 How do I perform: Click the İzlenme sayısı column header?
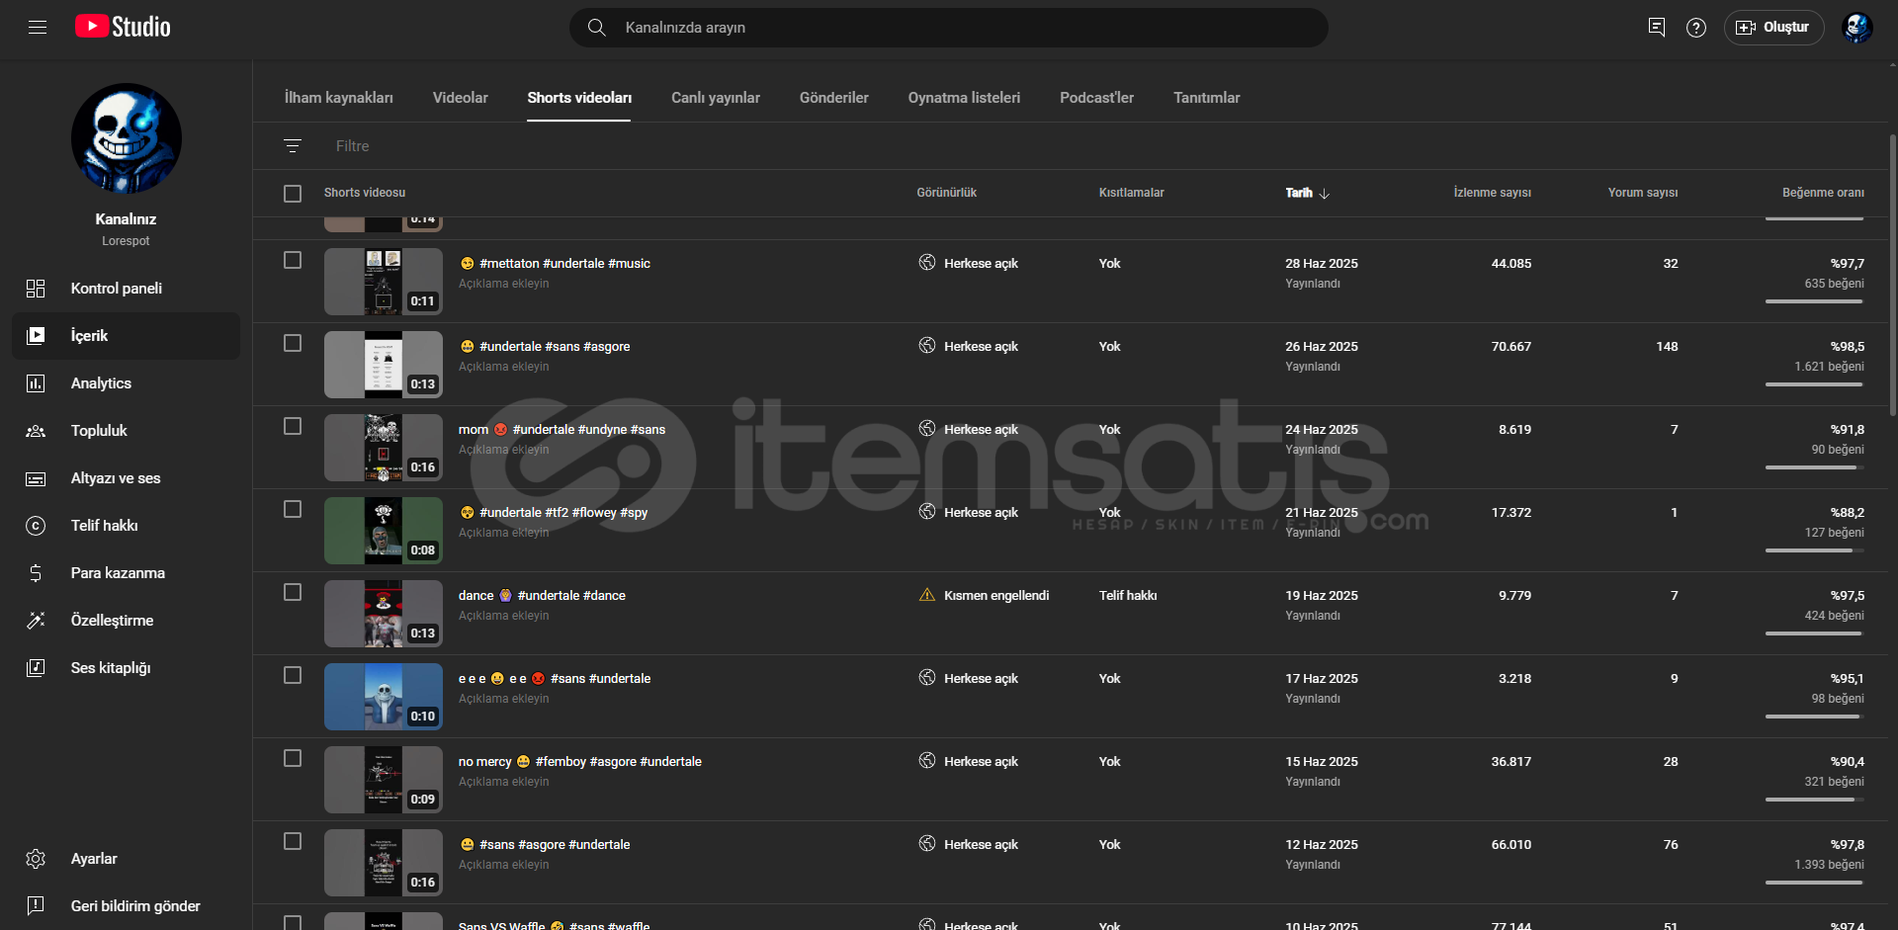click(x=1493, y=193)
